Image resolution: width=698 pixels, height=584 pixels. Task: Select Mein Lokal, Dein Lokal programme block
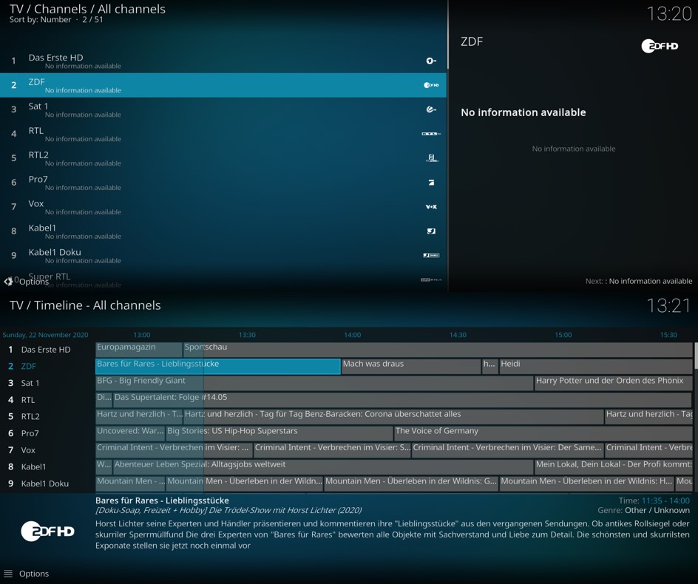pyautogui.click(x=614, y=467)
